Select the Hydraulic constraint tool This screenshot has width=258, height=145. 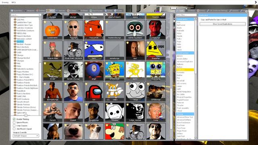[181, 31]
